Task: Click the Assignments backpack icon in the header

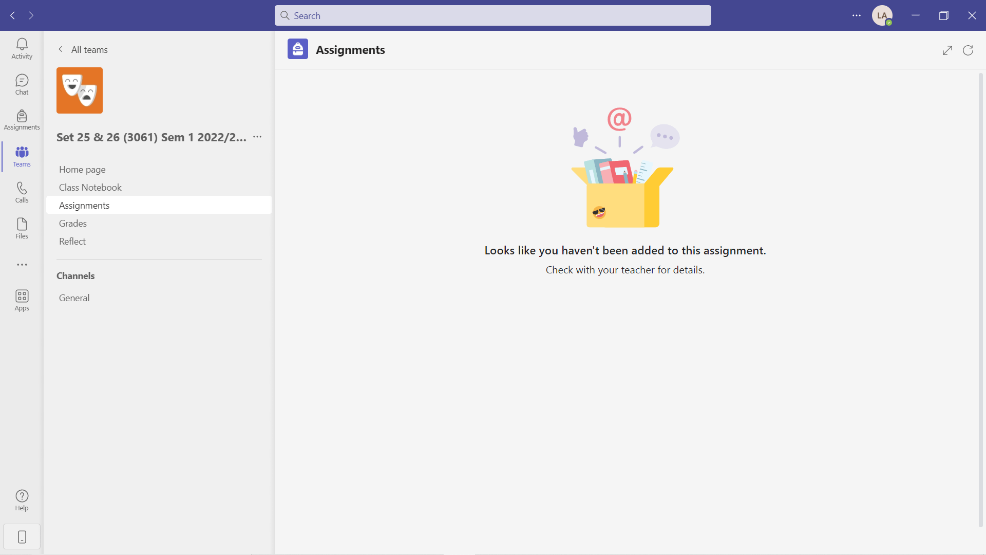Action: point(298,49)
